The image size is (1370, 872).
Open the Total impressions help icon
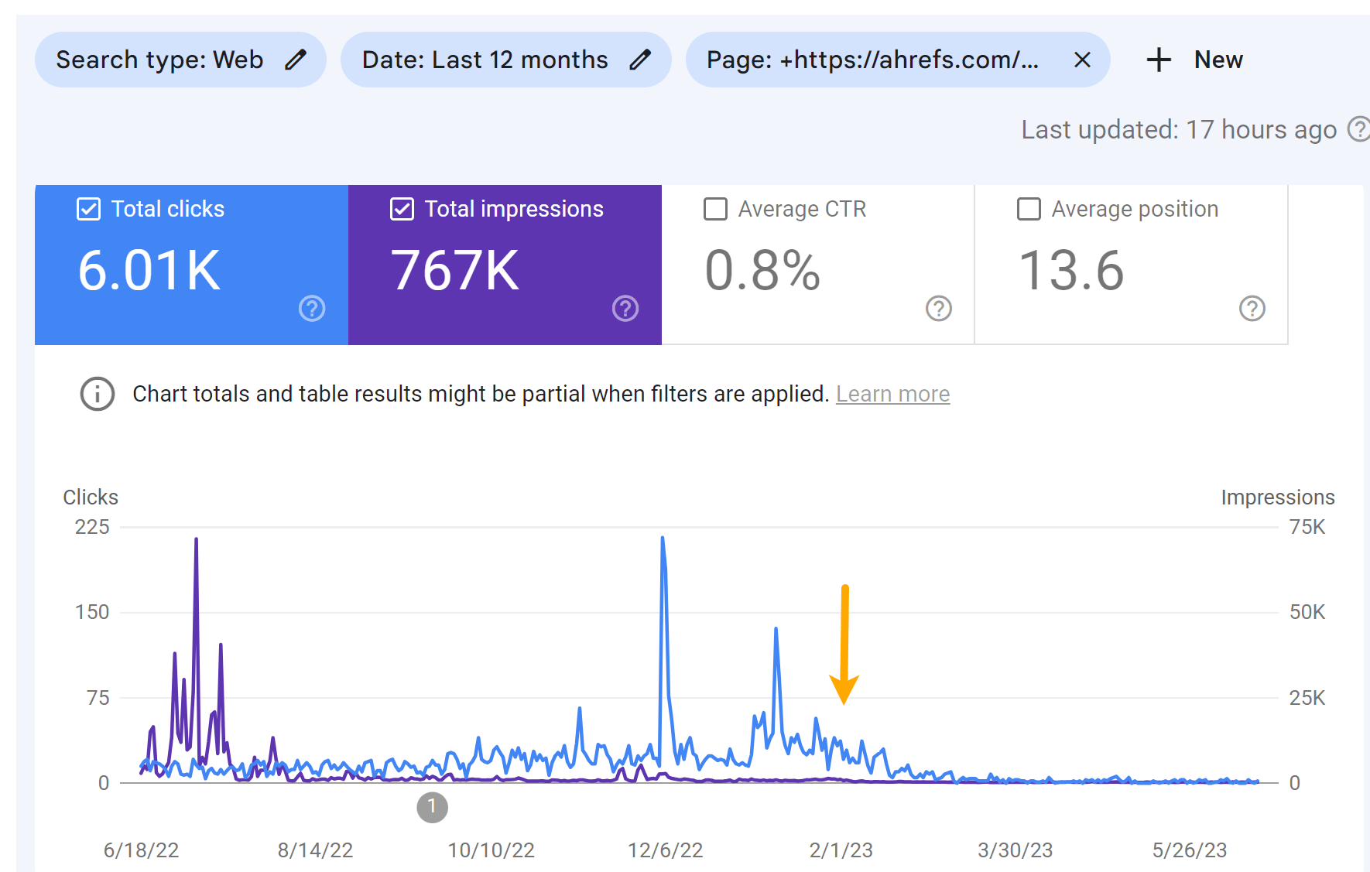click(x=625, y=309)
